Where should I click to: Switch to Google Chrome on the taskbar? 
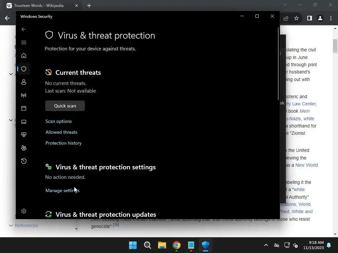click(177, 245)
